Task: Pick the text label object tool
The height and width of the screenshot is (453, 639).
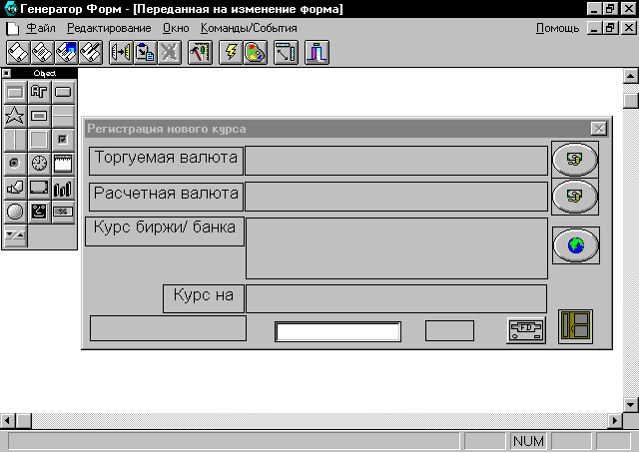Action: (x=39, y=93)
